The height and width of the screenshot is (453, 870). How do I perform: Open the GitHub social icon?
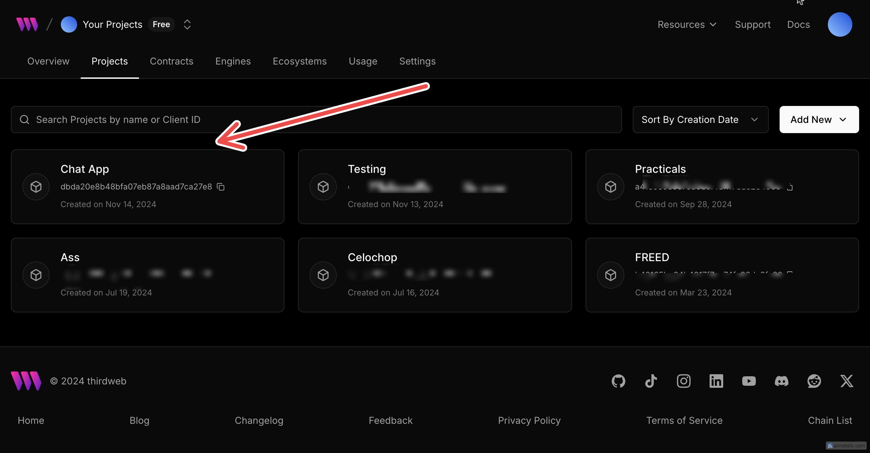click(618, 381)
